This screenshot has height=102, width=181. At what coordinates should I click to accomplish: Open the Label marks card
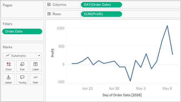(36, 66)
